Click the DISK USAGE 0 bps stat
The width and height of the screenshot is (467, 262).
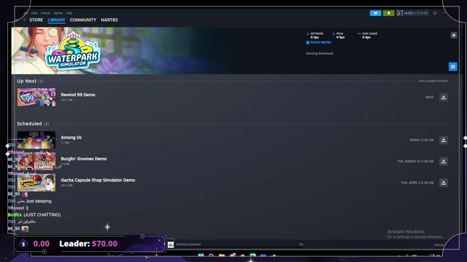click(368, 35)
